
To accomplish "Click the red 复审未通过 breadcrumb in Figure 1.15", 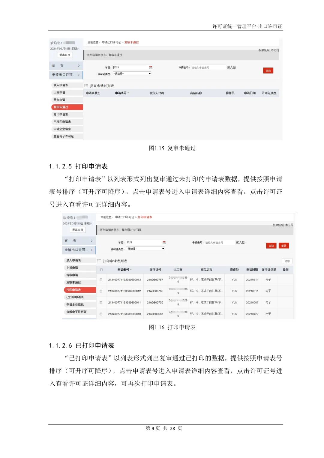I will (132, 42).
